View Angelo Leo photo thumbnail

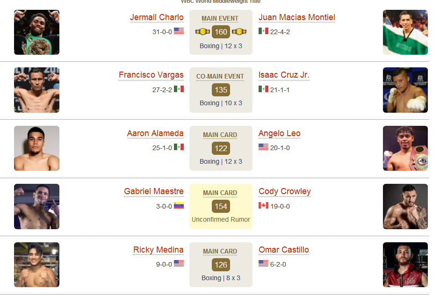405,148
